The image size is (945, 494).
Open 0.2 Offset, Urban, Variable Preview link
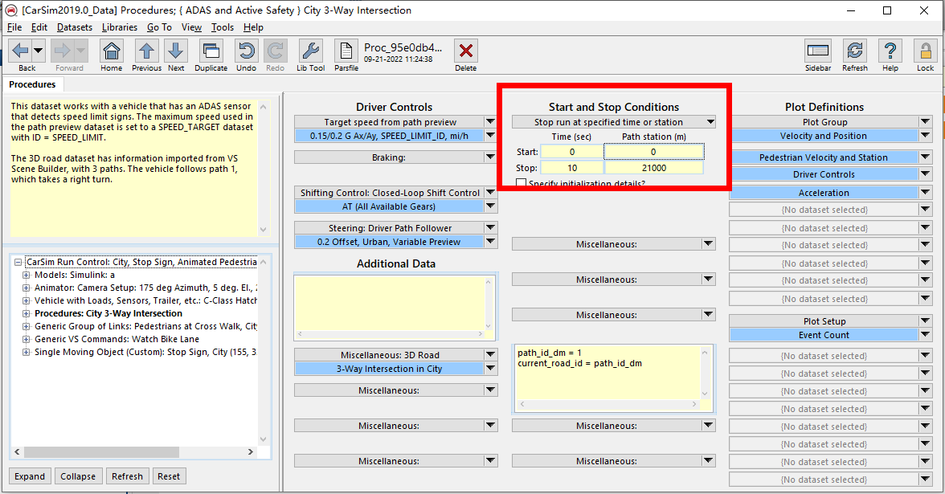click(389, 242)
